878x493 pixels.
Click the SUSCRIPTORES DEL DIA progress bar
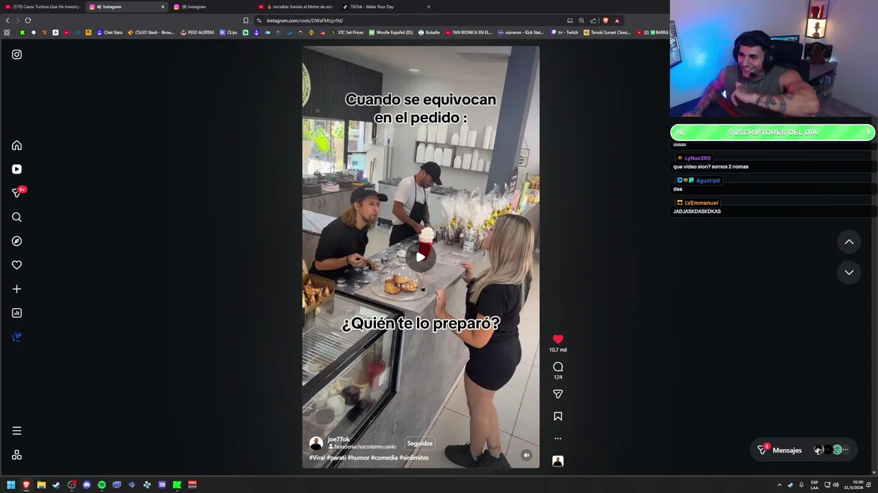(x=772, y=132)
